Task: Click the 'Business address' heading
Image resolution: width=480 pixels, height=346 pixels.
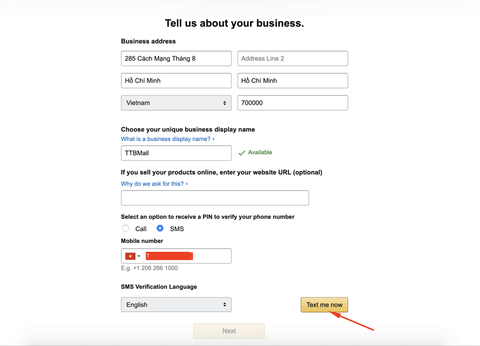Action: coord(148,41)
